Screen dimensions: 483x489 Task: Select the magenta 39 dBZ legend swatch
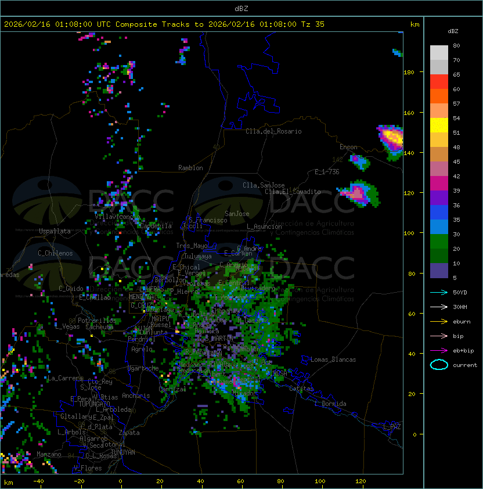click(439, 184)
